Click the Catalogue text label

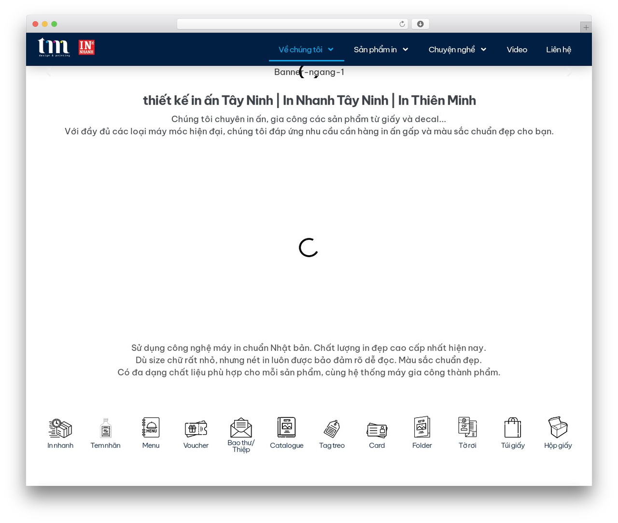click(286, 445)
